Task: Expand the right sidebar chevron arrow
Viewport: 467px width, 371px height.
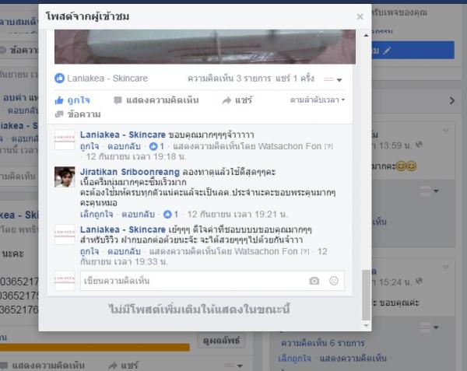Action: click(x=452, y=101)
